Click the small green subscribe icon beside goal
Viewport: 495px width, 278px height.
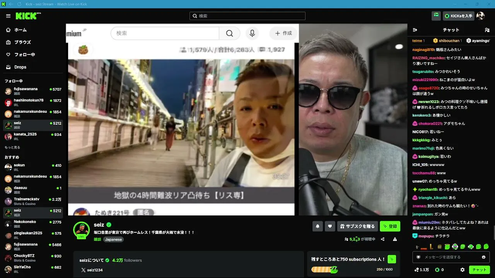392,259
